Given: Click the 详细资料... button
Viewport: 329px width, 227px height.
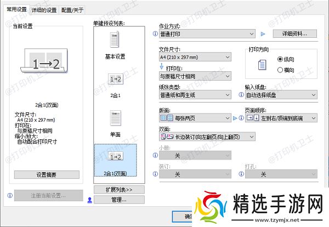Looking at the screenshot, I should coord(295,33).
